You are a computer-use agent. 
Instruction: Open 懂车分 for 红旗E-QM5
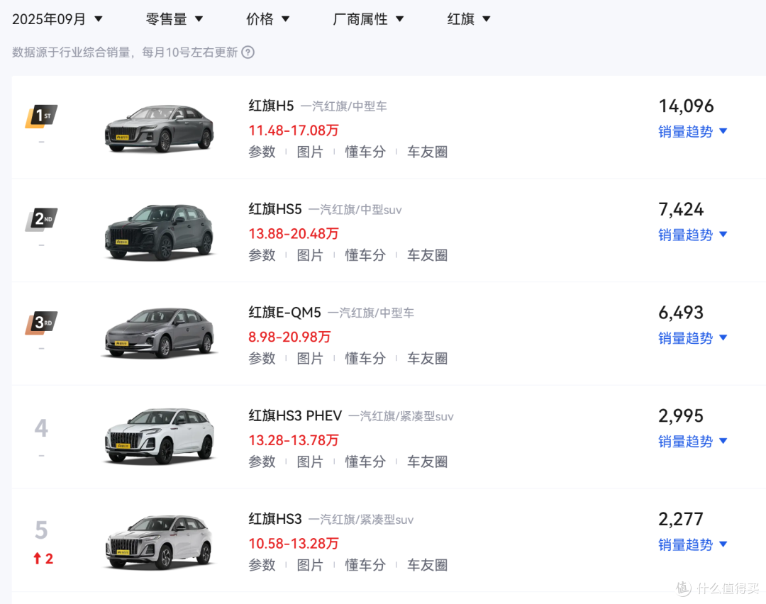pyautogui.click(x=365, y=359)
